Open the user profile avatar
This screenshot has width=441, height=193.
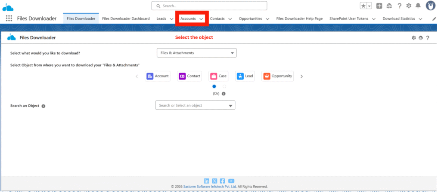click(x=431, y=6)
